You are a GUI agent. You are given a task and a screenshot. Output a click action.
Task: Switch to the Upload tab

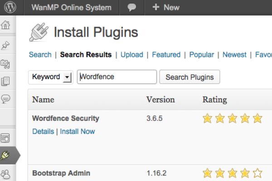pyautogui.click(x=132, y=55)
